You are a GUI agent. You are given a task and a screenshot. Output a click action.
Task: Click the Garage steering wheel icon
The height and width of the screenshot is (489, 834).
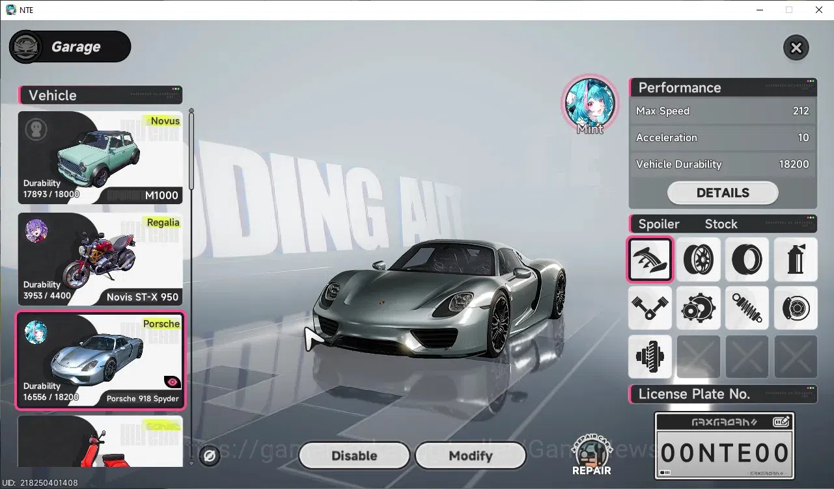tap(26, 47)
